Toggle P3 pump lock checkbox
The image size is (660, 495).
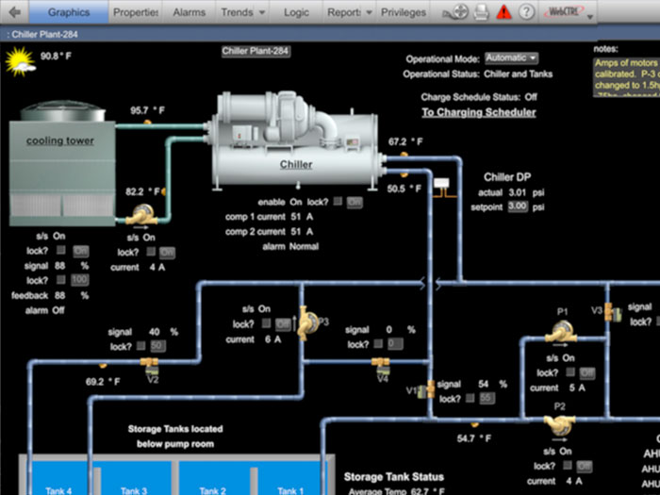(x=266, y=323)
